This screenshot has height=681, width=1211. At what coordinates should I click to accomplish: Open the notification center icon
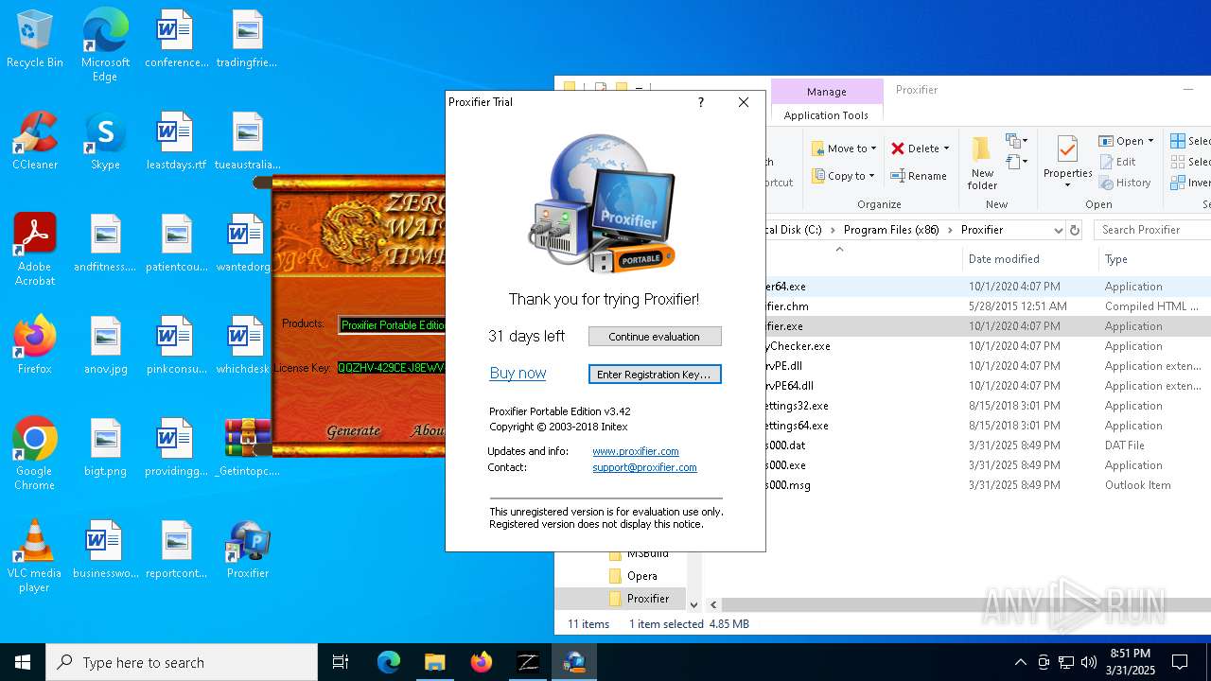click(1180, 662)
